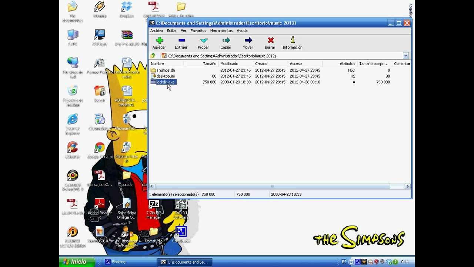Sort by Tamaño comprimido column header
Viewport: 474px width, 267px height.
375,64
